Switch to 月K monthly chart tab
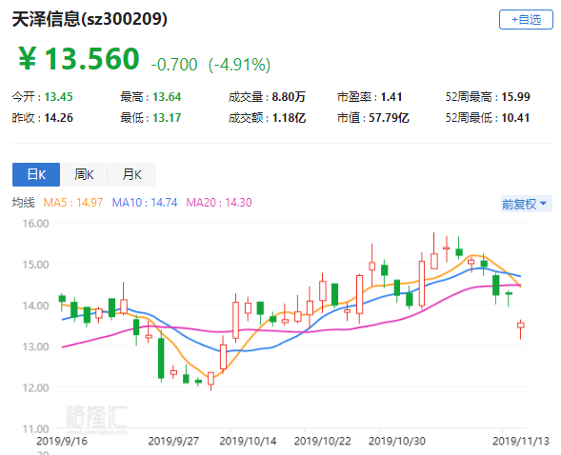 [131, 174]
